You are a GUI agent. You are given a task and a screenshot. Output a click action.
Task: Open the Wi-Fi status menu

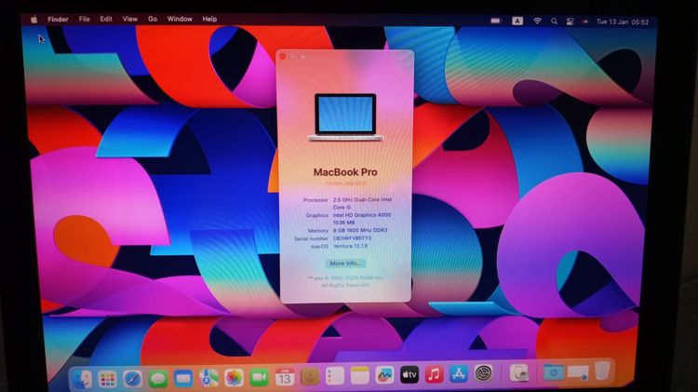tap(537, 20)
